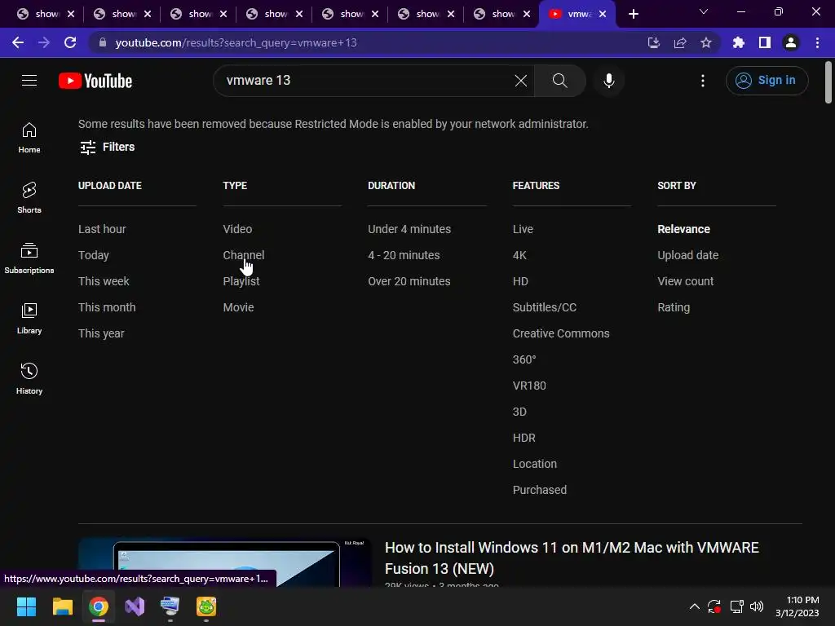835x626 pixels.
Task: Click the YouTube logo
Action: pyautogui.click(x=95, y=81)
